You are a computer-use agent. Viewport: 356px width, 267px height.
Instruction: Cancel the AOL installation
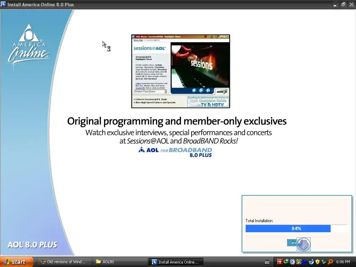coord(292,243)
